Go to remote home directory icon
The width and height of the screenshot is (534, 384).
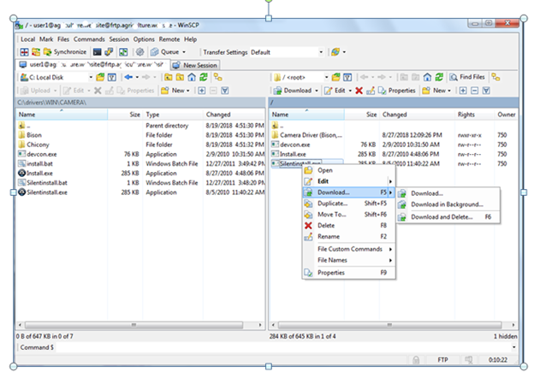[427, 77]
